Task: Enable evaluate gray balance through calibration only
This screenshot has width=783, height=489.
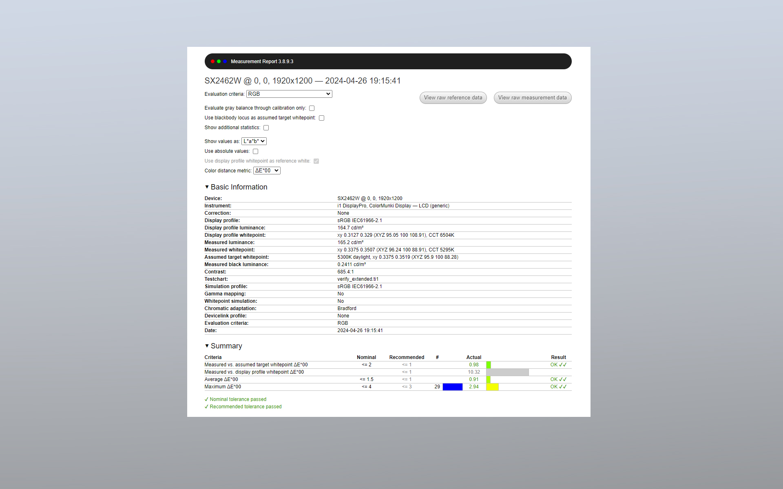Action: pos(312,108)
